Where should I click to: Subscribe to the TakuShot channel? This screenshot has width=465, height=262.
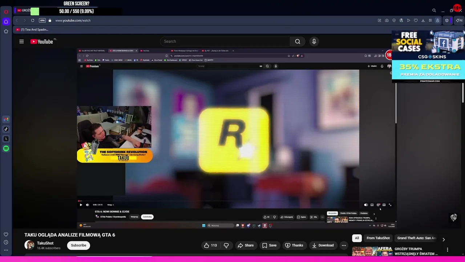[x=78, y=245]
